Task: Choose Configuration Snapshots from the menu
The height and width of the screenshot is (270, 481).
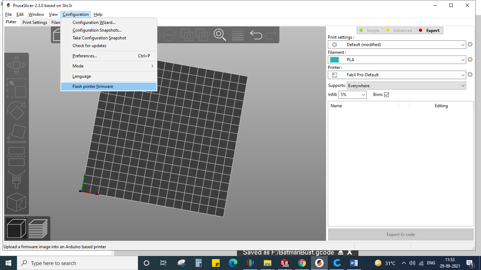Action: (109, 30)
